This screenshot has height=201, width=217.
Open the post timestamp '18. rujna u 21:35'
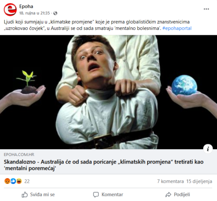click(34, 13)
